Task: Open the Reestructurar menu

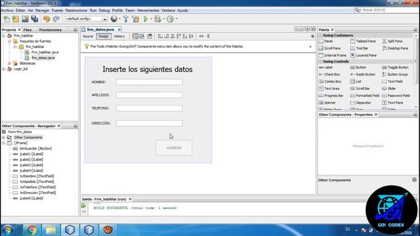Action: click(76, 10)
